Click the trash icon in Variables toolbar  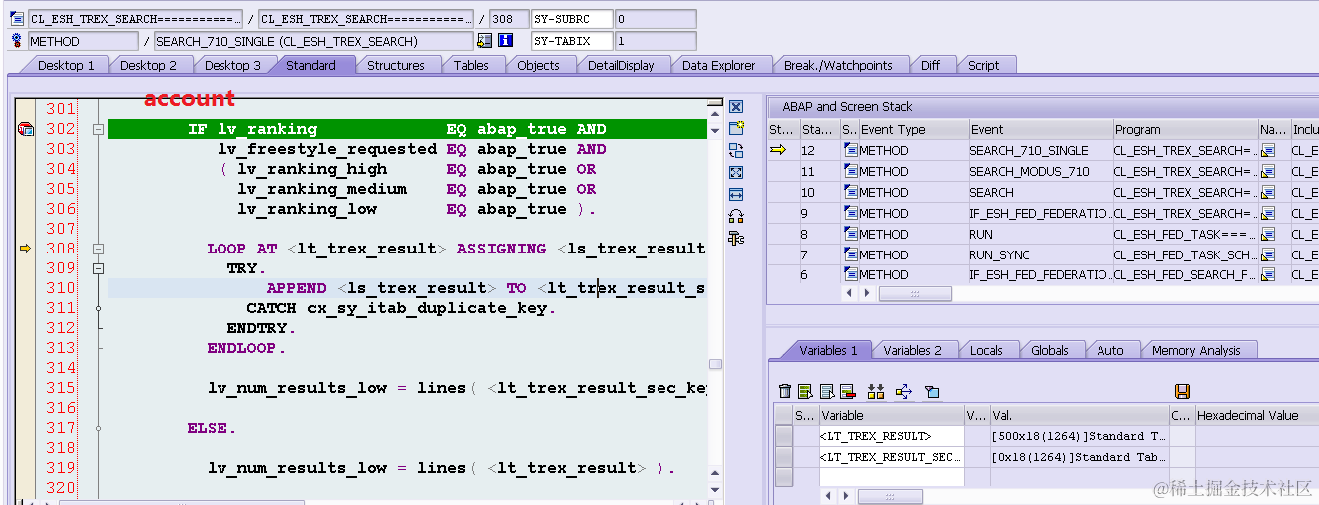pos(785,391)
